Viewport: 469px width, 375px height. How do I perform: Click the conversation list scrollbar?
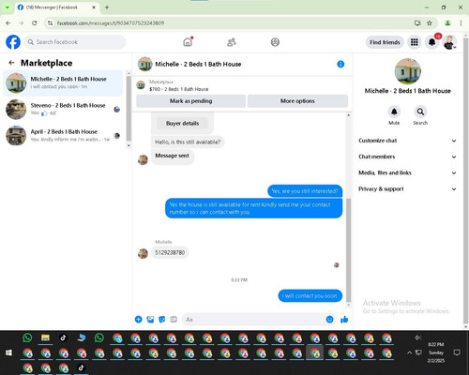(129, 109)
